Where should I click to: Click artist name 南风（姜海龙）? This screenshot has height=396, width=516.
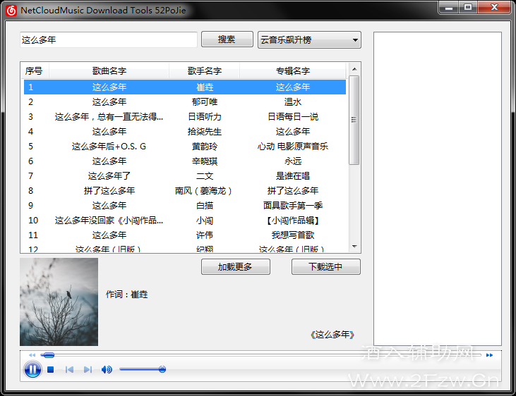[x=204, y=191]
